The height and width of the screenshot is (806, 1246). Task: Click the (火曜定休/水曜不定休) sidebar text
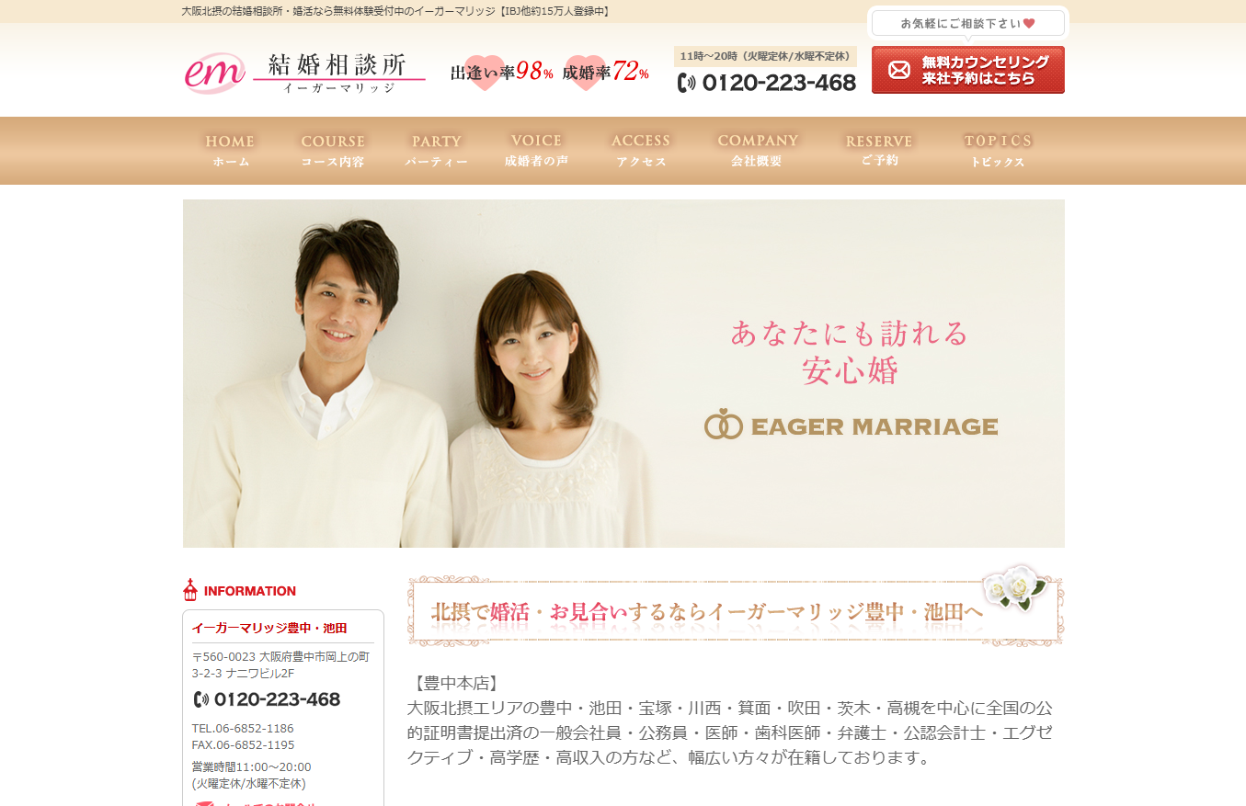tap(248, 784)
